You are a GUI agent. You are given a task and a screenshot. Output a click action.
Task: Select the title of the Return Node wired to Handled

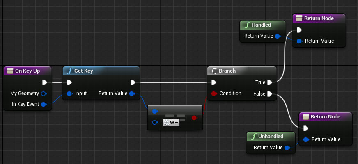pos(319,18)
